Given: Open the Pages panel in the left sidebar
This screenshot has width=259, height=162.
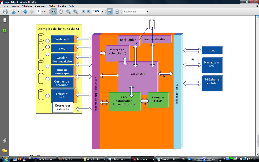Looking at the screenshot, I should tap(5, 20).
